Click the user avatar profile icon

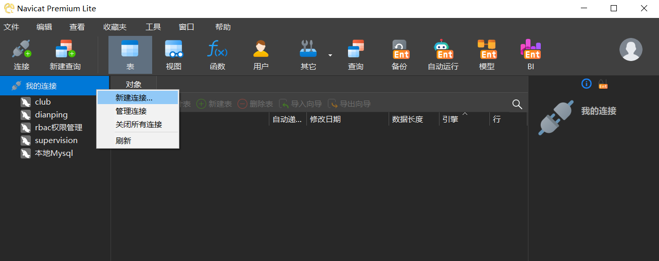pos(631,50)
